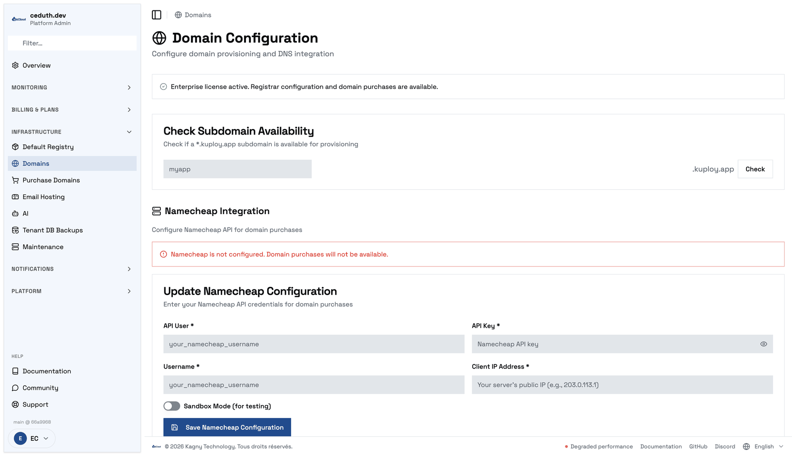Open Purchase Domains page
Viewport: 792px width, 456px height.
72,180
